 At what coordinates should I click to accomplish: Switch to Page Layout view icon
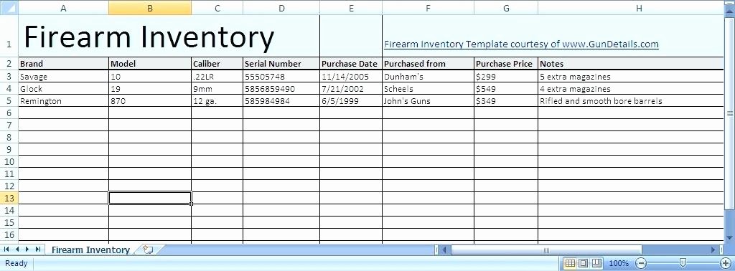583,263
